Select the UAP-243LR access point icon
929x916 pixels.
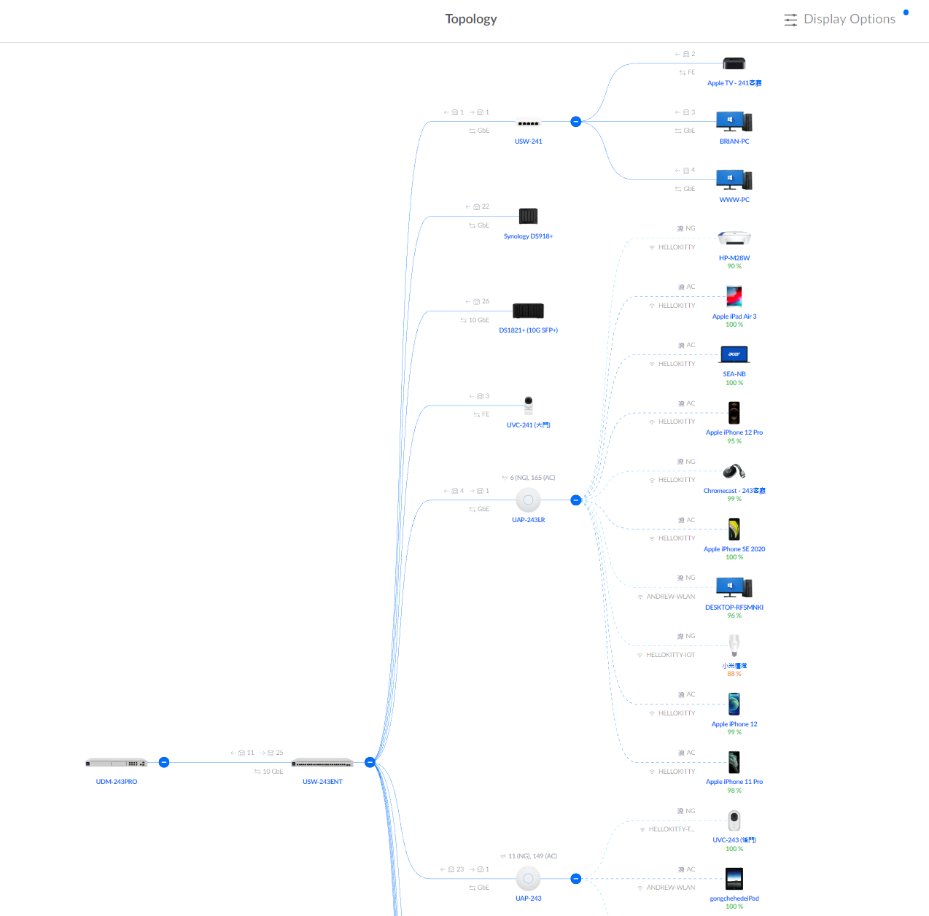pos(528,500)
